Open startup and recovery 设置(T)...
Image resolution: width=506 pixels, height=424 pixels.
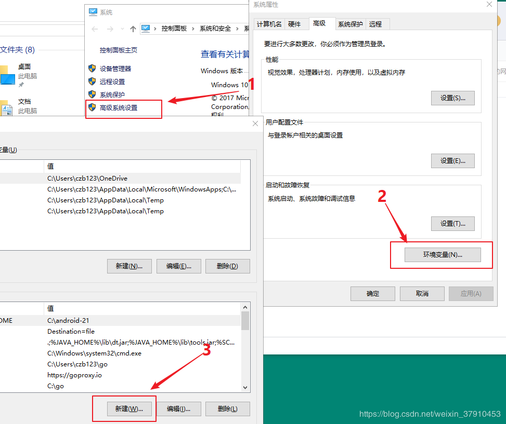(x=453, y=224)
